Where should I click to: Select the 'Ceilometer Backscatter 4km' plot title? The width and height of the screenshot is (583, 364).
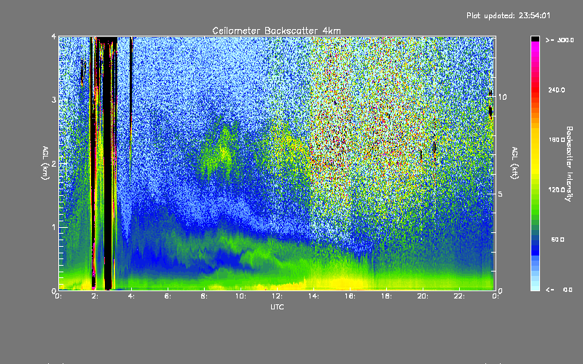click(x=276, y=31)
